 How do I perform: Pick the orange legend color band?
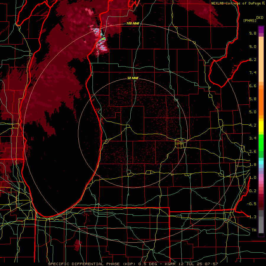pyautogui.click(x=261, y=102)
